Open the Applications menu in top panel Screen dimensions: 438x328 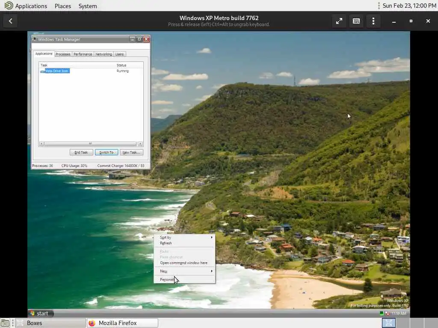click(x=31, y=6)
